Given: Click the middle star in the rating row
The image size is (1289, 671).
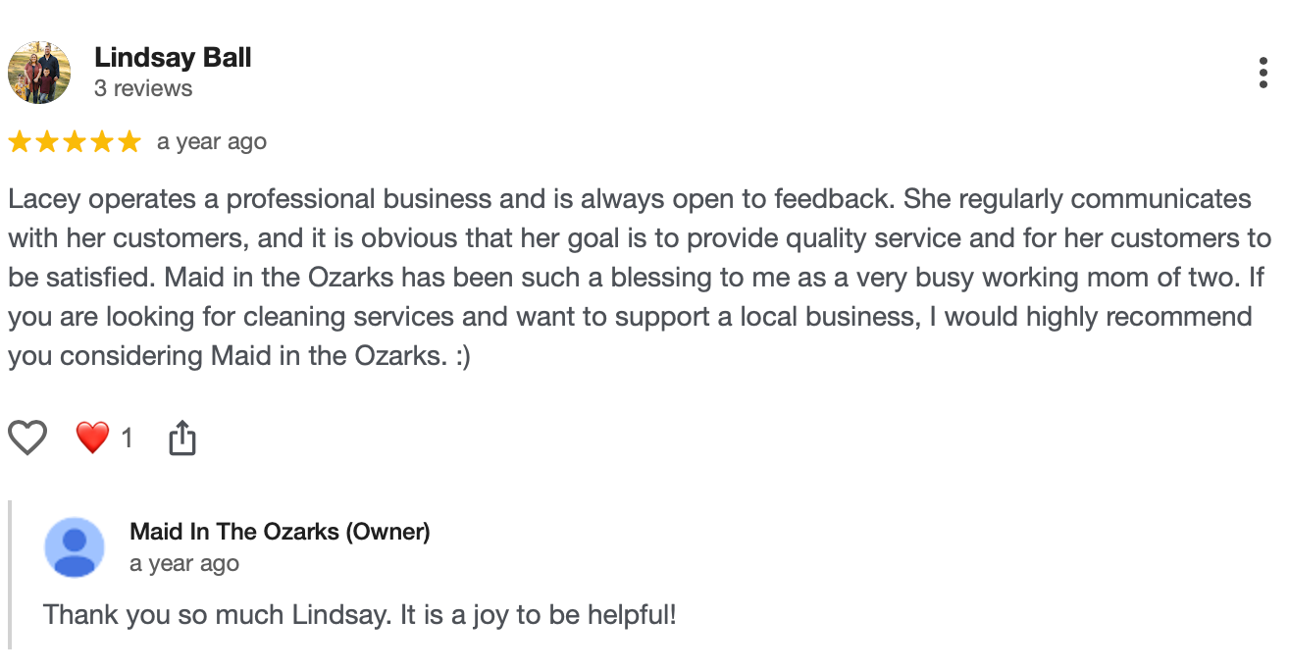Looking at the screenshot, I should pyautogui.click(x=75, y=141).
